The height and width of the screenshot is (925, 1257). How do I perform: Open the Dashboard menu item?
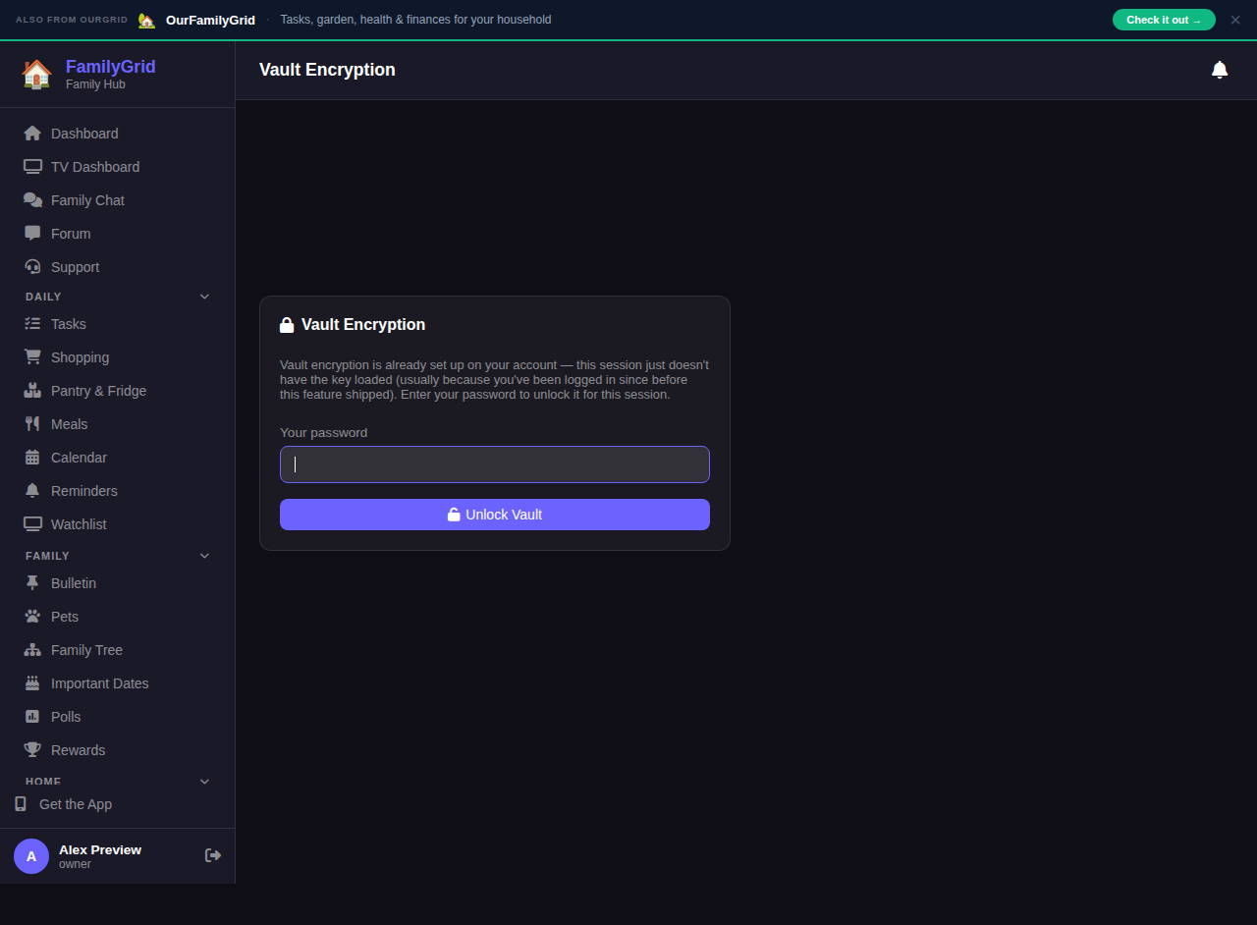(118, 134)
